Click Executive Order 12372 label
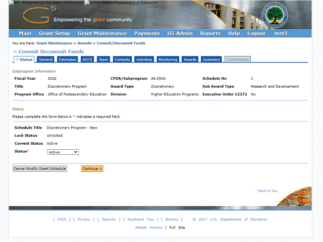Viewport: 323px width, 242px height. click(x=225, y=94)
